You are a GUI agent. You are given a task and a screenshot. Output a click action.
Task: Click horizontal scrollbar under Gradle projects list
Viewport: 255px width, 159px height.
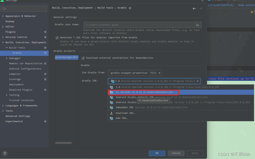point(63,143)
